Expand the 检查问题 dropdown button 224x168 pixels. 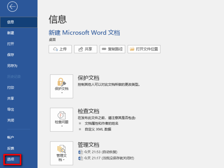pyautogui.click(x=62, y=120)
